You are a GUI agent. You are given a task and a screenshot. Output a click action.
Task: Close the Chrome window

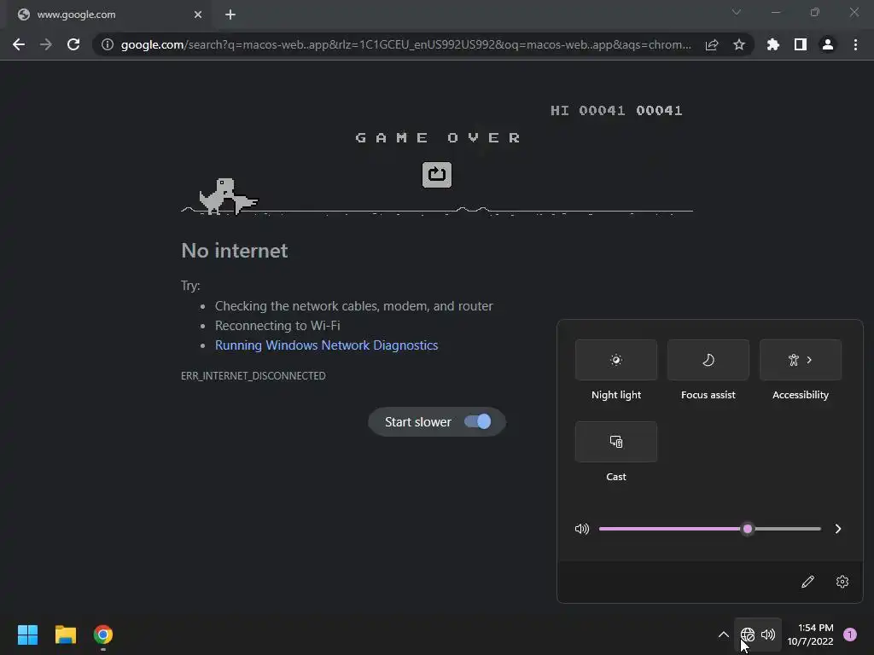pyautogui.click(x=854, y=12)
